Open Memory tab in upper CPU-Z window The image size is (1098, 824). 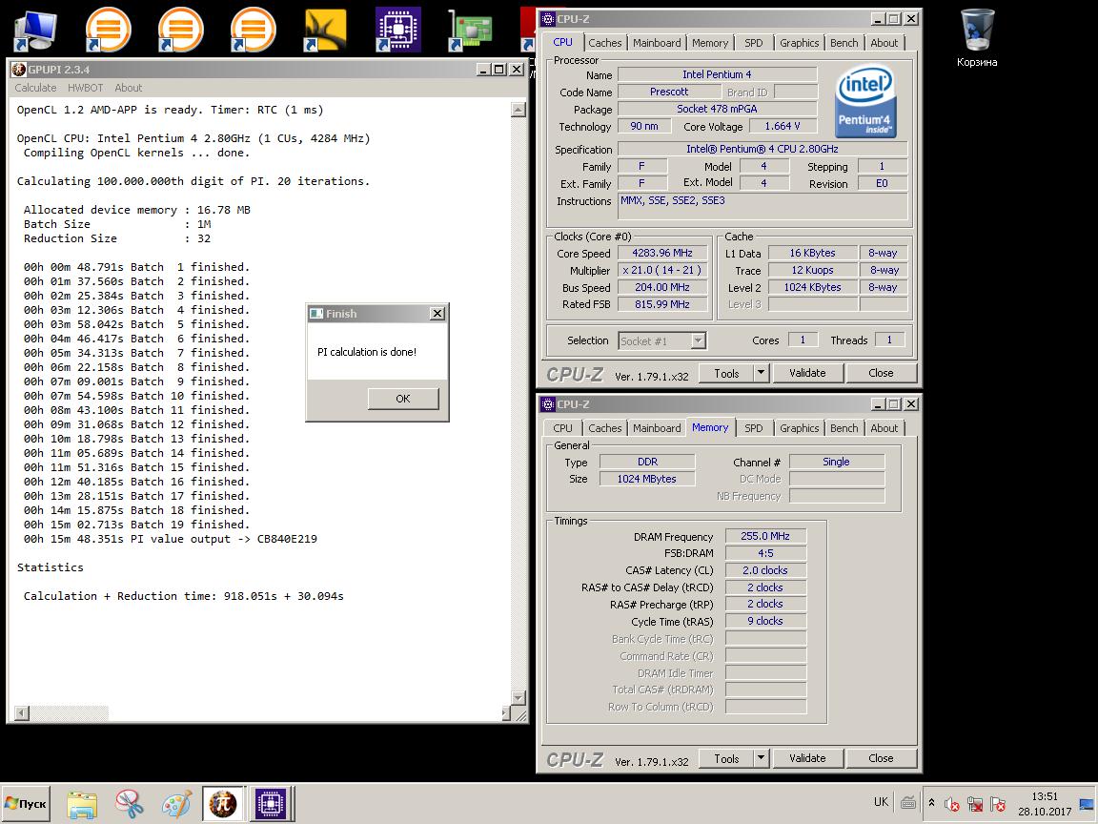(x=710, y=43)
